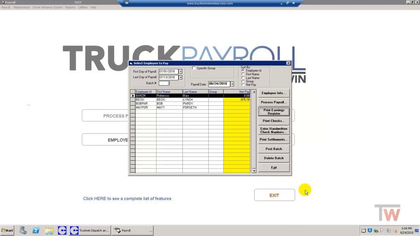Open the Payroll menu

[x=6, y=7]
